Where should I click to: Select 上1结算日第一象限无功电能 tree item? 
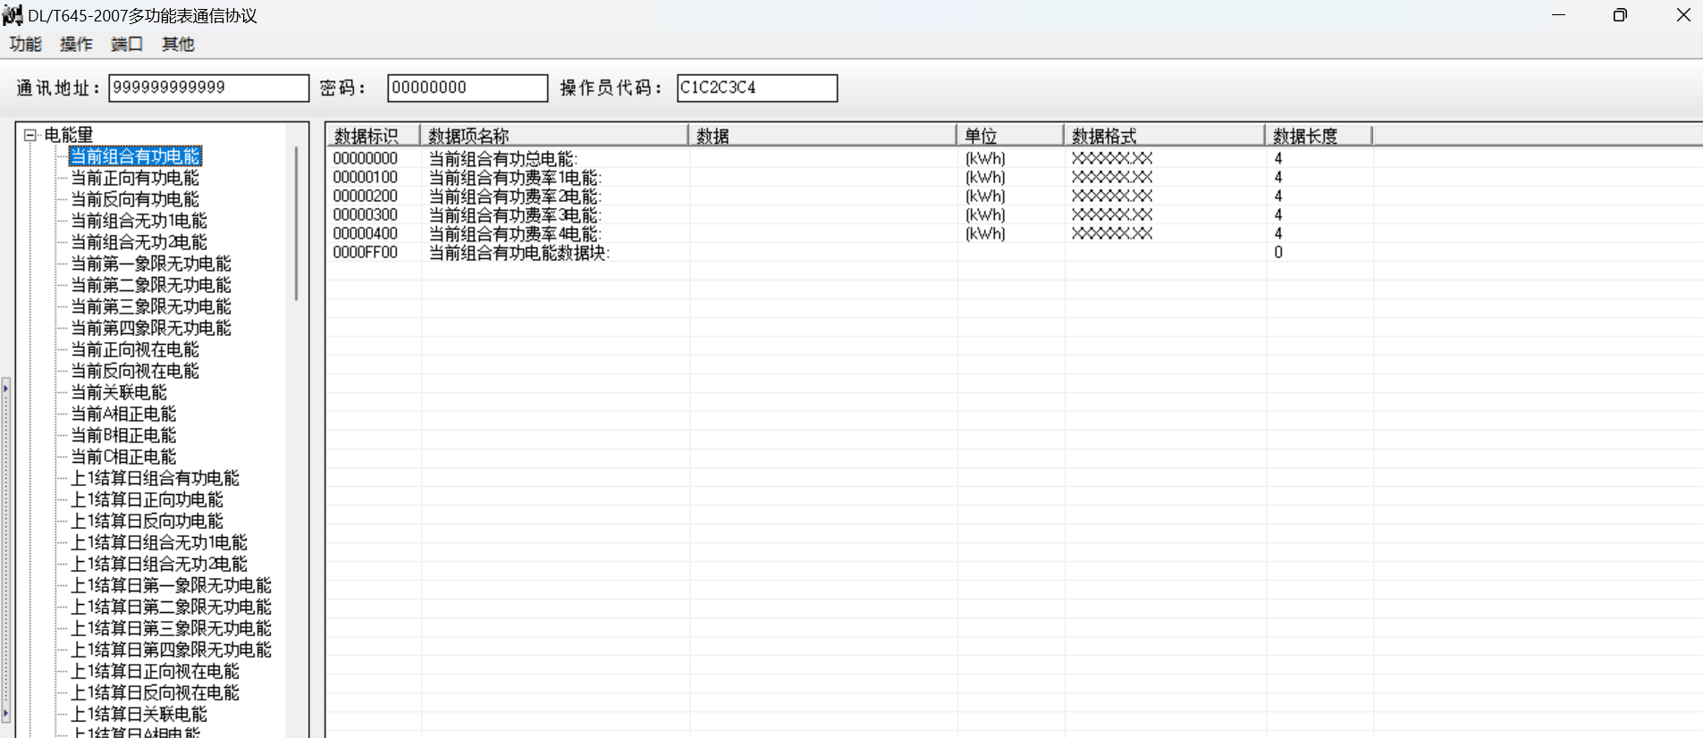(x=172, y=585)
